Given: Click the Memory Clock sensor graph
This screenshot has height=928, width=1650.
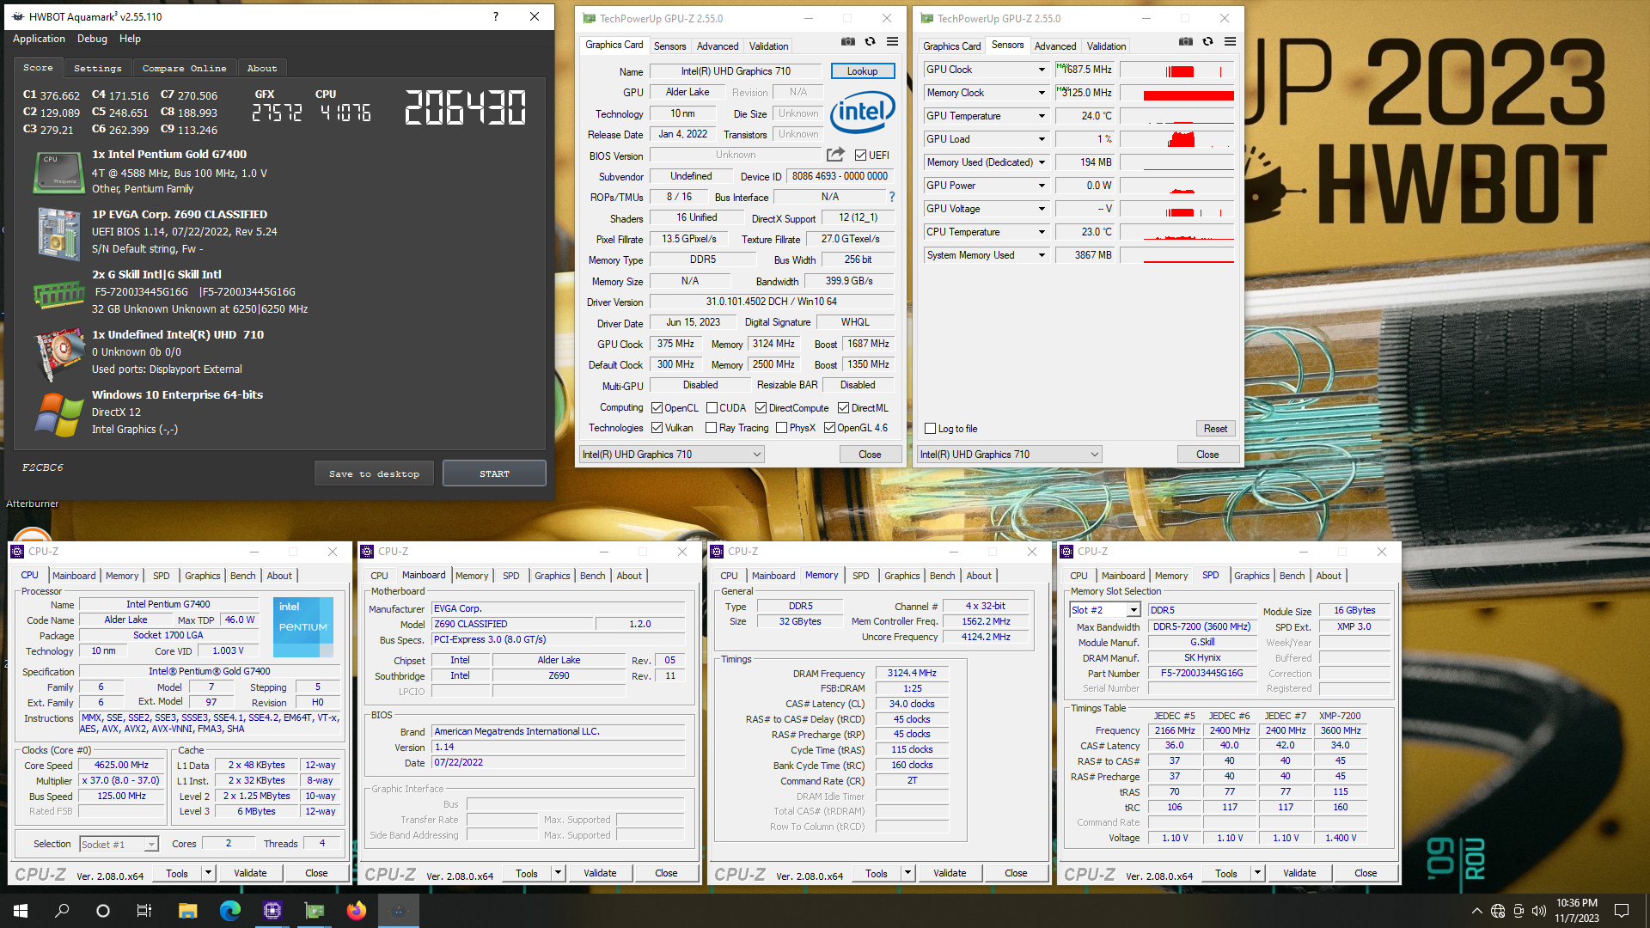Looking at the screenshot, I should [1177, 93].
